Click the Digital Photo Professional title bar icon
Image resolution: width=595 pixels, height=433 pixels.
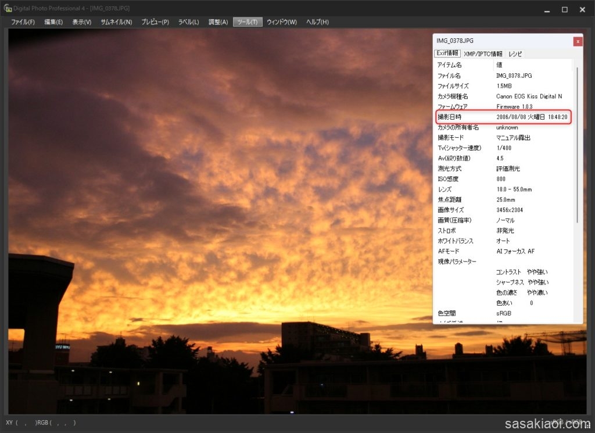8,9
